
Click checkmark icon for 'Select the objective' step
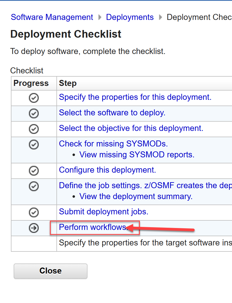click(x=34, y=129)
